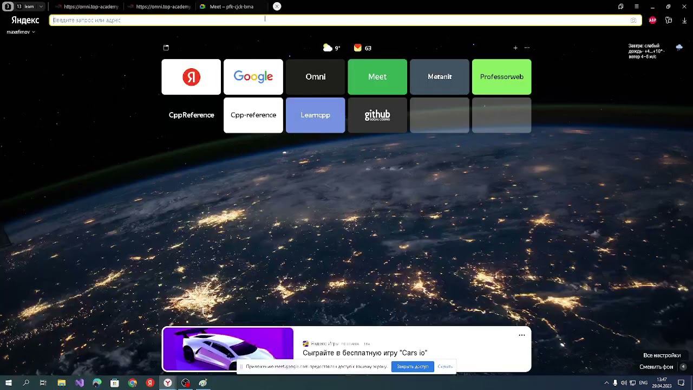Click the weather widget showing 9°
Screen dimensions: 693x390
click(x=331, y=48)
